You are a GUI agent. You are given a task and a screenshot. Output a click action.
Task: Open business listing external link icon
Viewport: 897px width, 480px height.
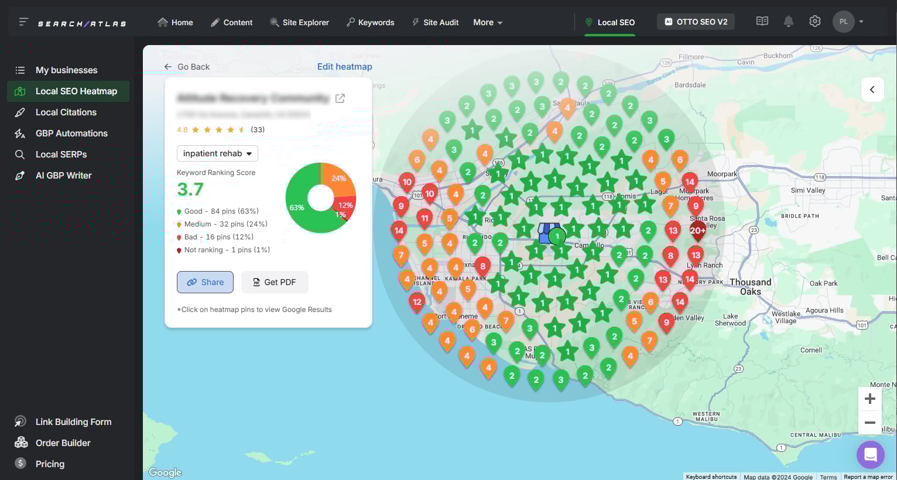(340, 98)
